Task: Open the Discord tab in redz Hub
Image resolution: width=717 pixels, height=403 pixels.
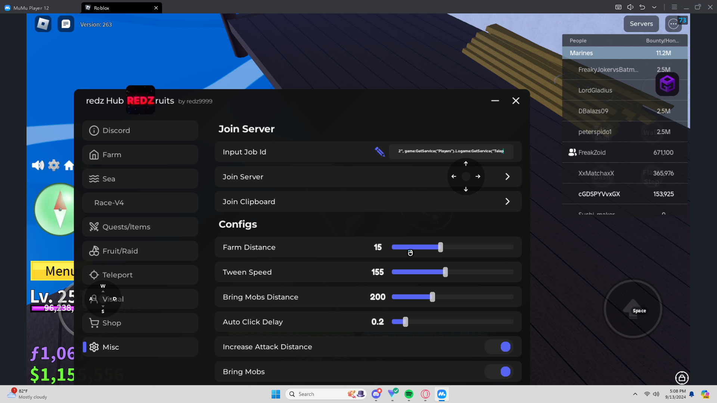Action: 140,131
